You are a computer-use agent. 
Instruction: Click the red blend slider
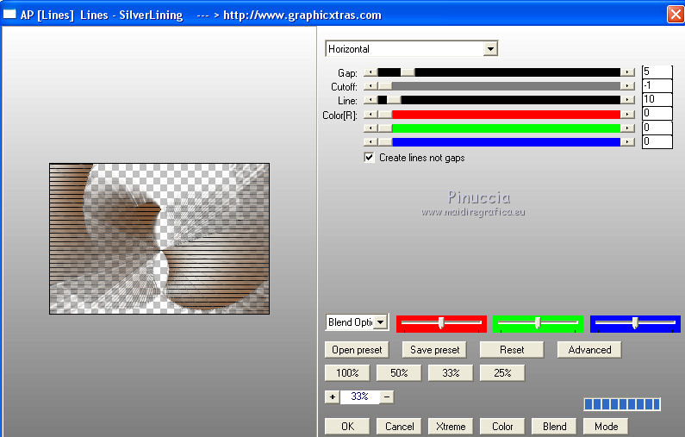coord(441,323)
